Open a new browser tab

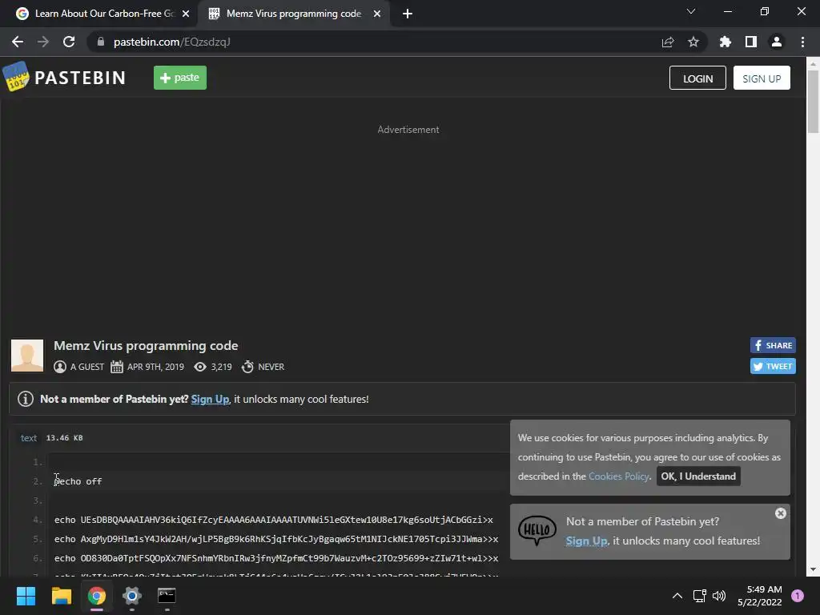tap(408, 14)
